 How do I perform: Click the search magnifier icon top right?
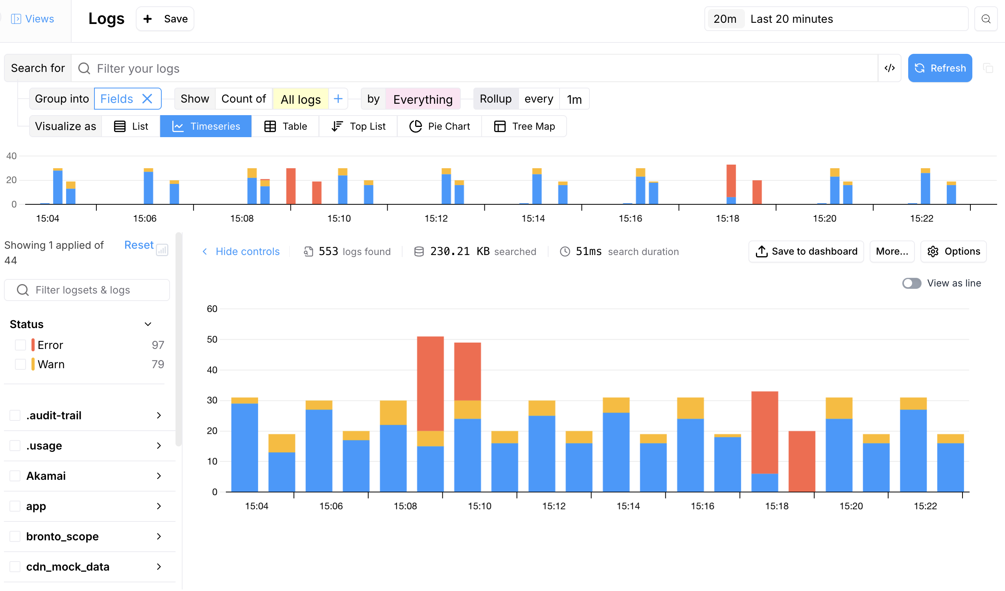[986, 18]
